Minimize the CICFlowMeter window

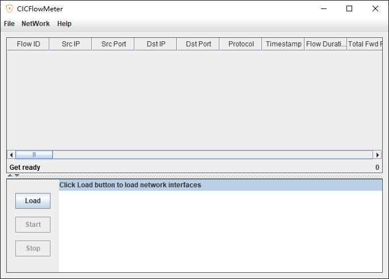324,8
